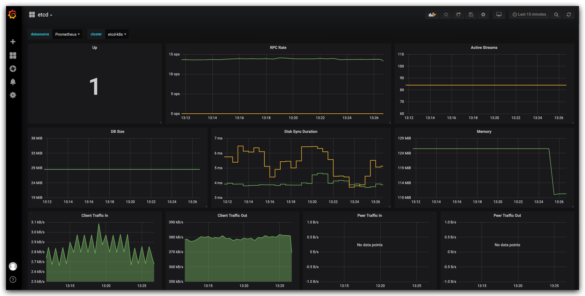The height and width of the screenshot is (296, 585).
Task: Open the Explore compass icon
Action: point(13,69)
